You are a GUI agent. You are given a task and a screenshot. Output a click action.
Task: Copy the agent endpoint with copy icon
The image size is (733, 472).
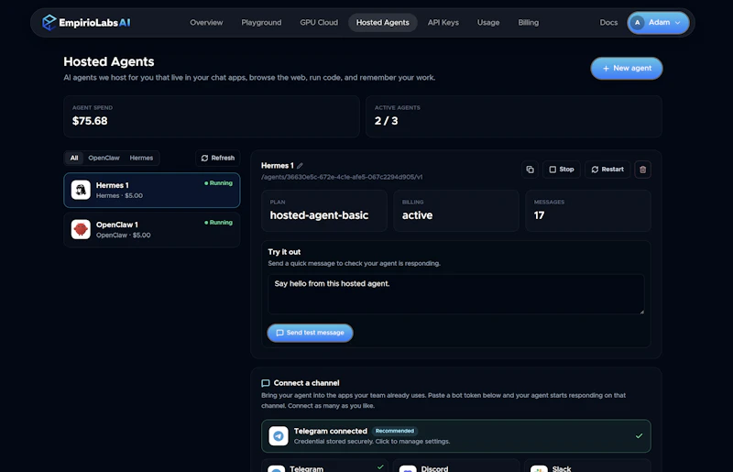[531, 170]
